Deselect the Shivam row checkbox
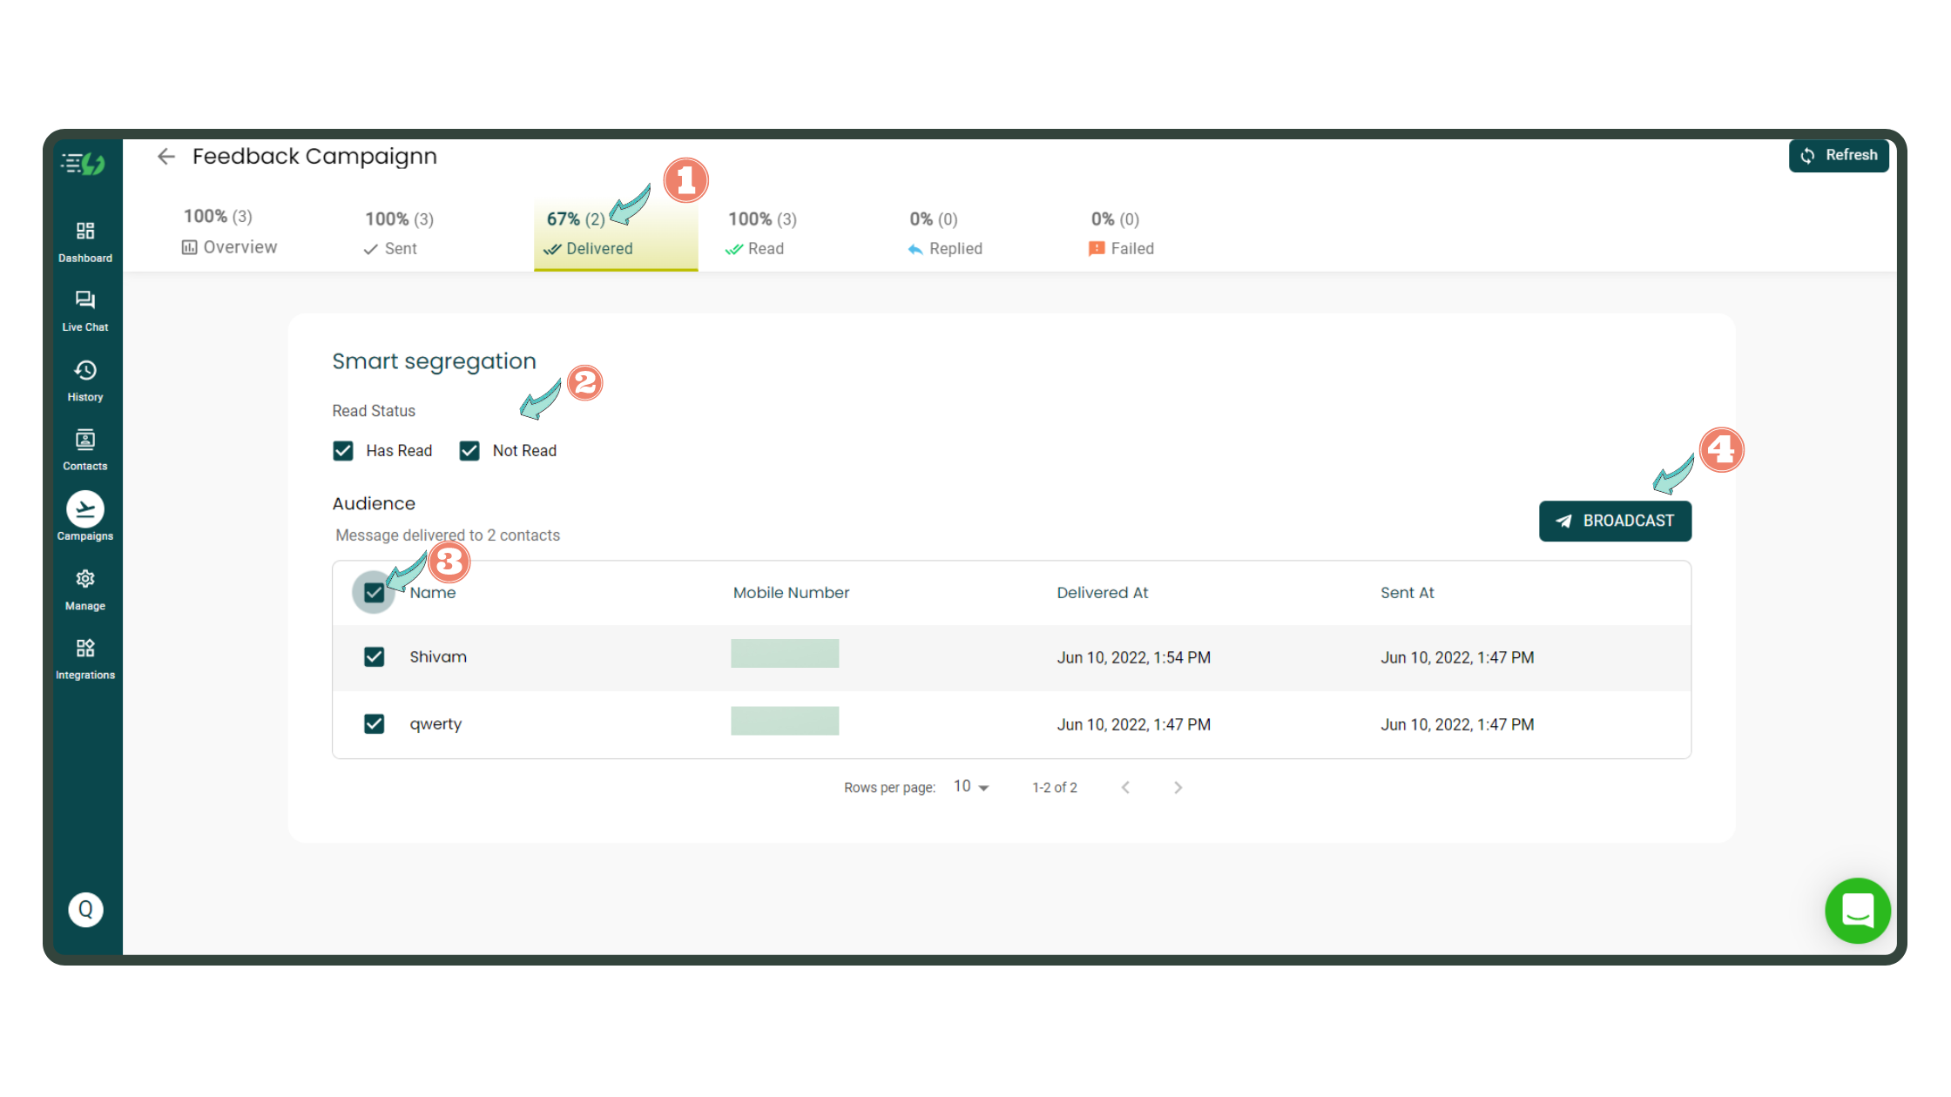This screenshot has width=1951, height=1097. click(375, 657)
